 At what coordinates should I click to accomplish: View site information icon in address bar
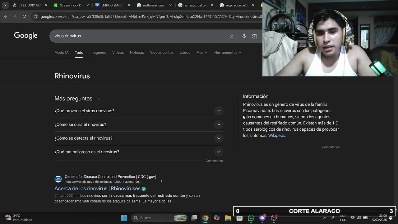pyautogui.click(x=35, y=16)
